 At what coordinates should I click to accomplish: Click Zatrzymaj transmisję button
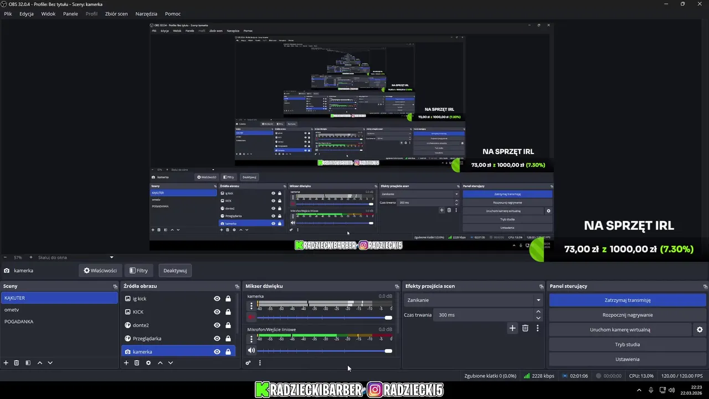[628, 300]
